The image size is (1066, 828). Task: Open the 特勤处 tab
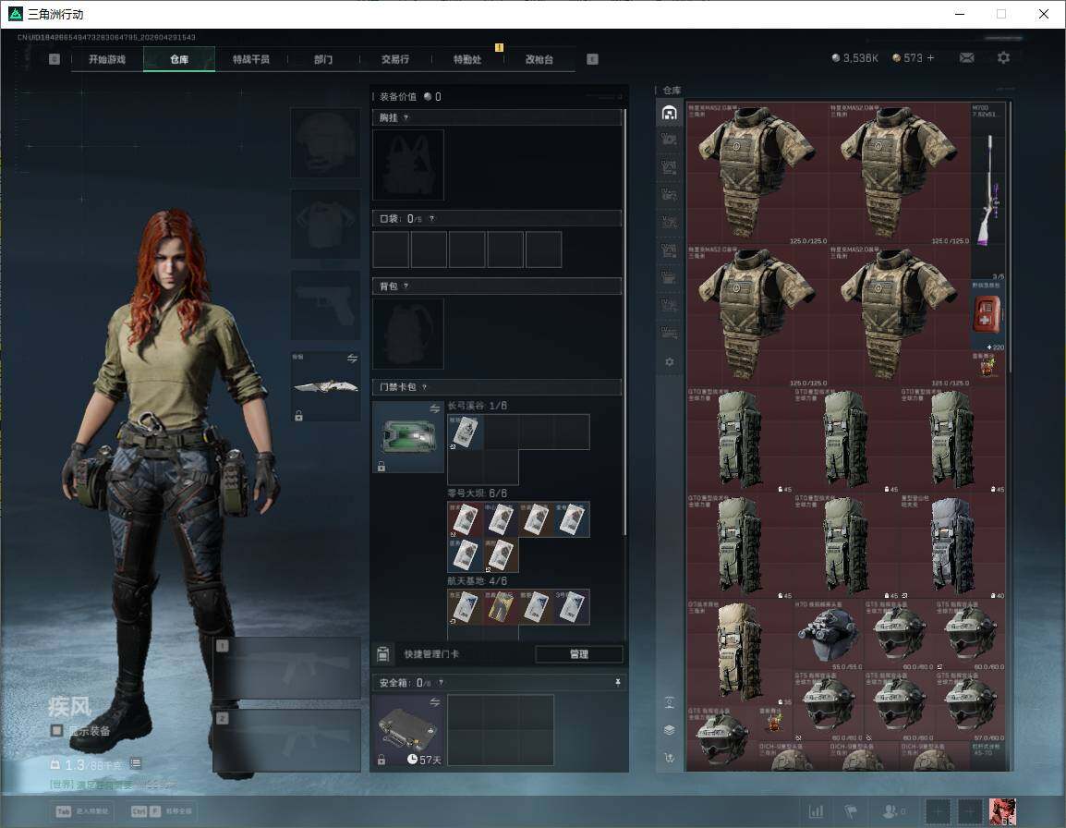pos(467,59)
